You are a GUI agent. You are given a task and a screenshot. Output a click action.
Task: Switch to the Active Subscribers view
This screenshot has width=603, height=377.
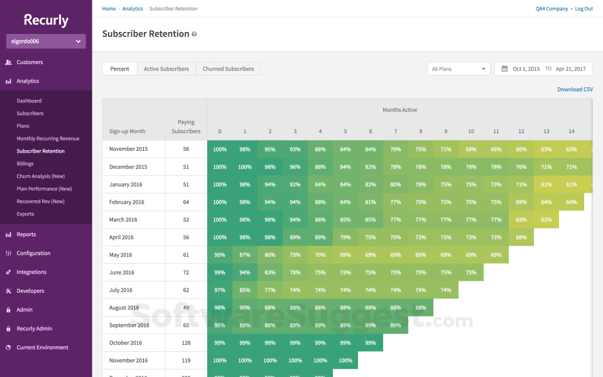coord(166,68)
